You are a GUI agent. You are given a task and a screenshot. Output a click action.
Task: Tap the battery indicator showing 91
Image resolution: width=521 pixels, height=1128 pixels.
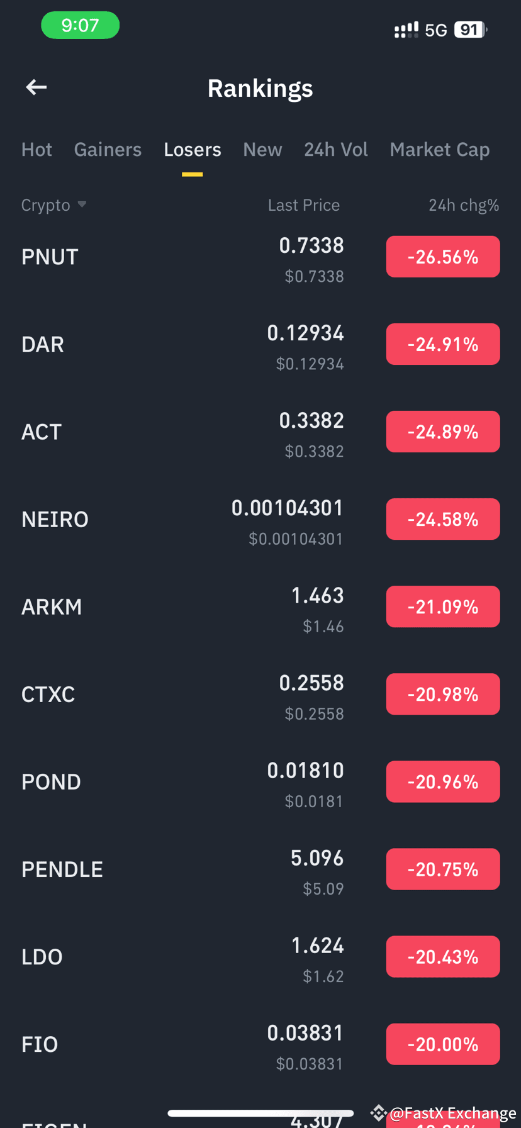(471, 30)
